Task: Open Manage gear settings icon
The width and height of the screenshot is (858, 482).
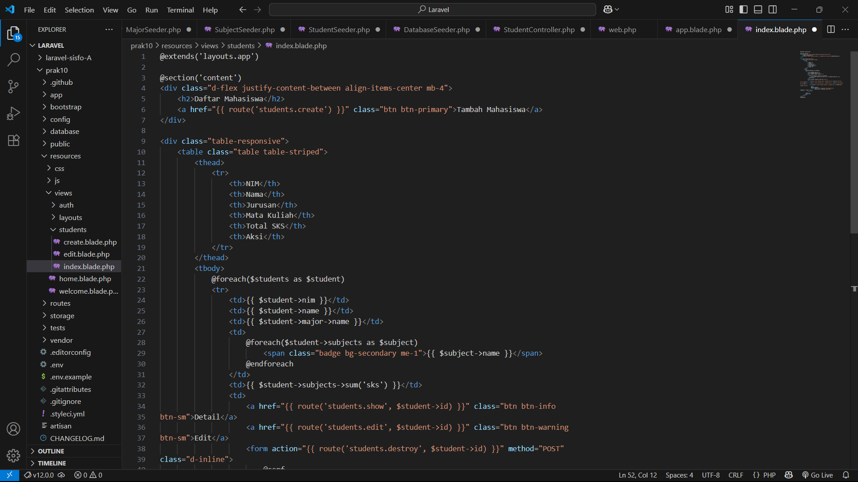Action: 13,456
